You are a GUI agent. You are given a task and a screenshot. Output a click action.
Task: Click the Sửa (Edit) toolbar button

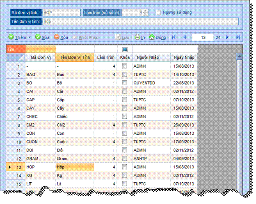(42, 37)
